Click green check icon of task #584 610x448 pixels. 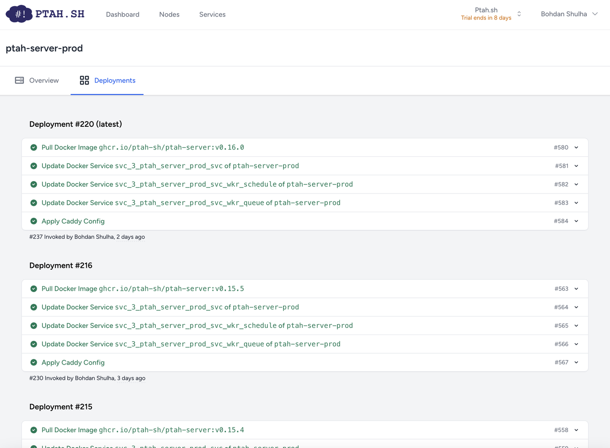[x=34, y=221]
